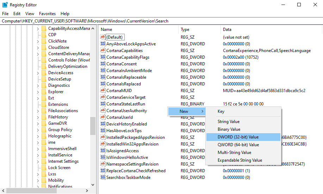Expand the Diagnostics key arrow
The width and height of the screenshot is (323, 194).
38,86
